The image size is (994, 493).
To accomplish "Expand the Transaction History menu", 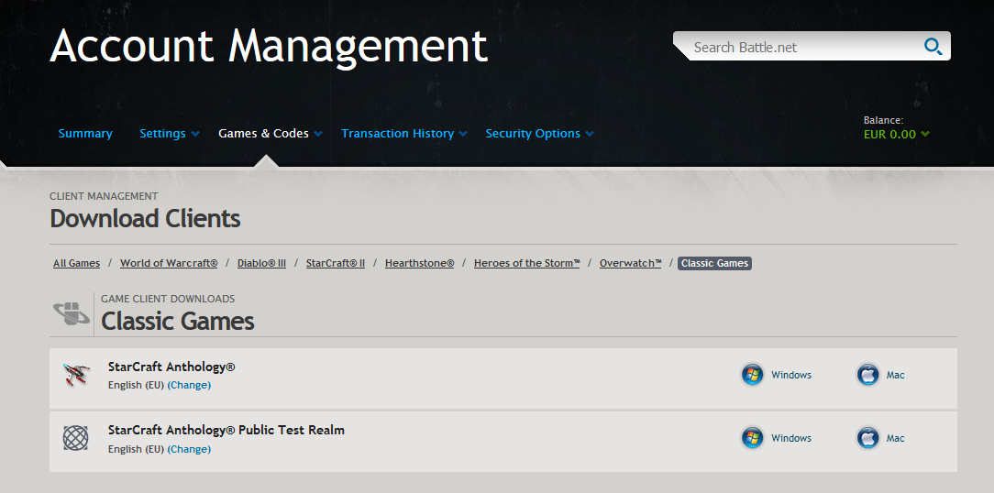I will point(403,134).
